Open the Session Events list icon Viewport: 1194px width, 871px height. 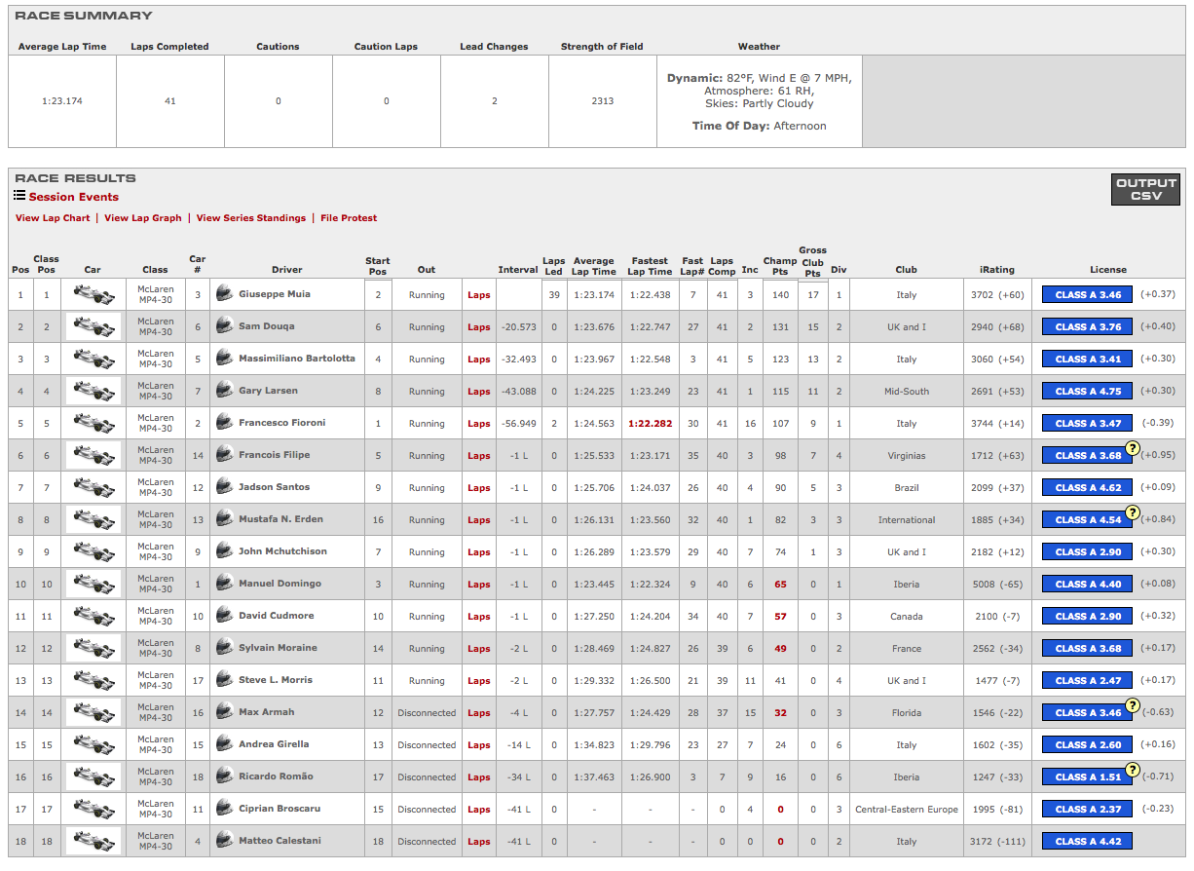pos(19,196)
